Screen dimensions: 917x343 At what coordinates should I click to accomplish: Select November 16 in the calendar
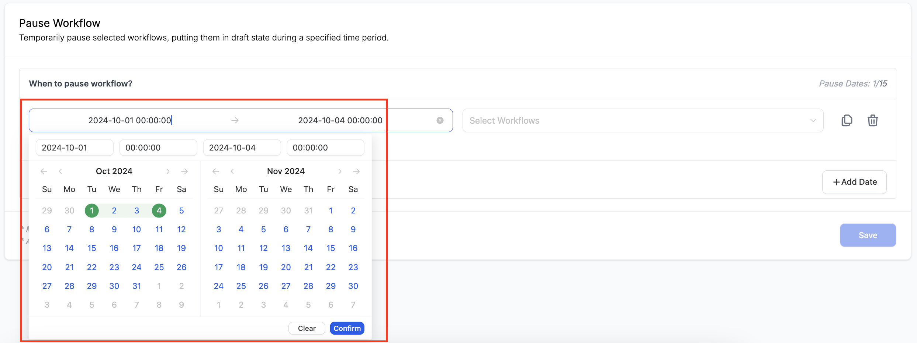pos(353,248)
